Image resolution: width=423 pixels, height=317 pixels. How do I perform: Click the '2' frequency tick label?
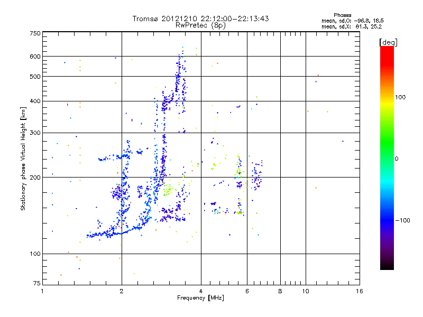[122, 291]
